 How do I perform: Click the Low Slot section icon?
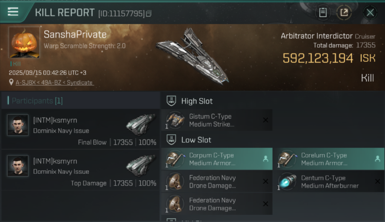click(171, 140)
